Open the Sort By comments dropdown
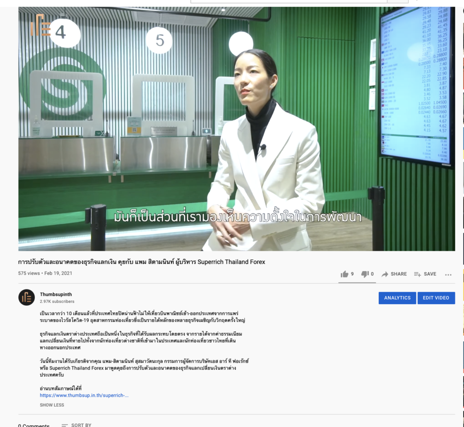Screen dimensions: 464x427 [76, 425]
